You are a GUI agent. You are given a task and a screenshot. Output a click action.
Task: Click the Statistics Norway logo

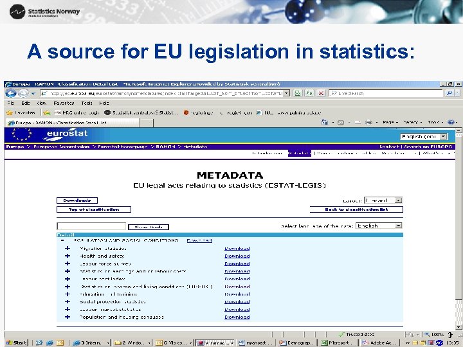45,12
